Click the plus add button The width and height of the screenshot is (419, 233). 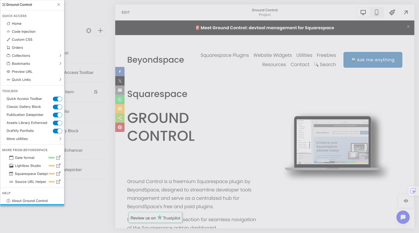[x=100, y=30]
